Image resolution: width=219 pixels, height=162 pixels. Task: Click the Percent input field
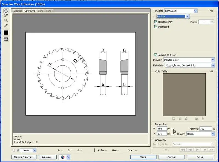click(206, 129)
